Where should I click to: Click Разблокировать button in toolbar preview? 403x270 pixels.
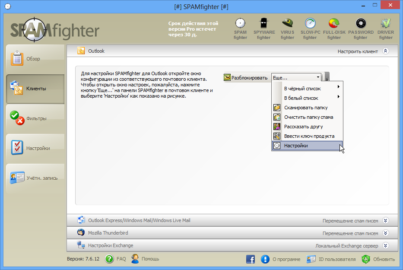coord(246,77)
